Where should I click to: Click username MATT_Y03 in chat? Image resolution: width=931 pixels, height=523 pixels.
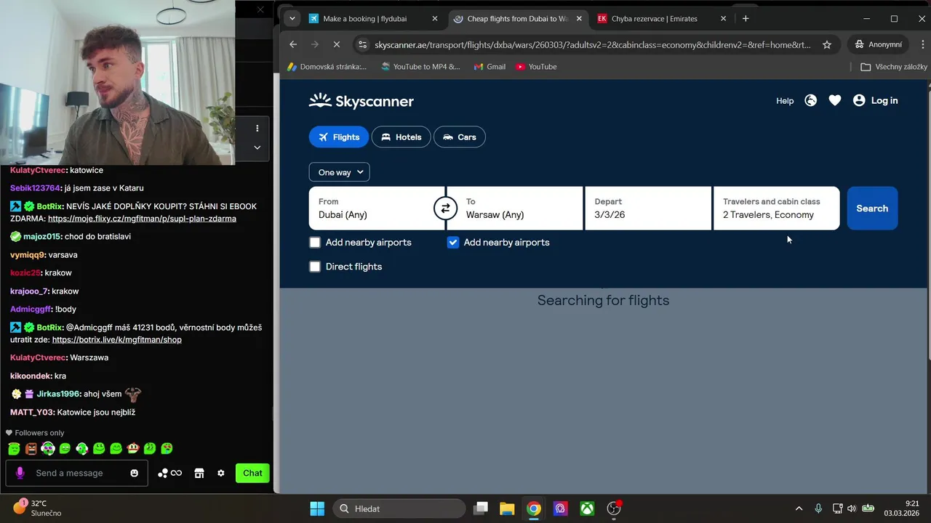coord(33,412)
